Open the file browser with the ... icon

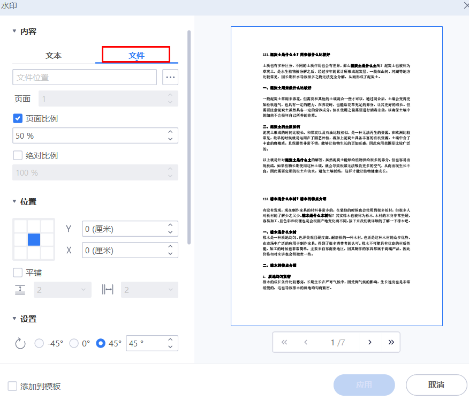(x=170, y=77)
